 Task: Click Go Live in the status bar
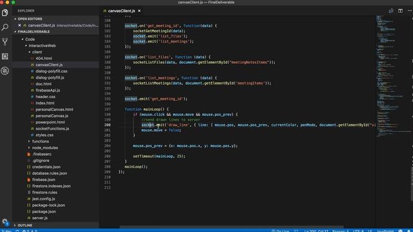click(281, 231)
